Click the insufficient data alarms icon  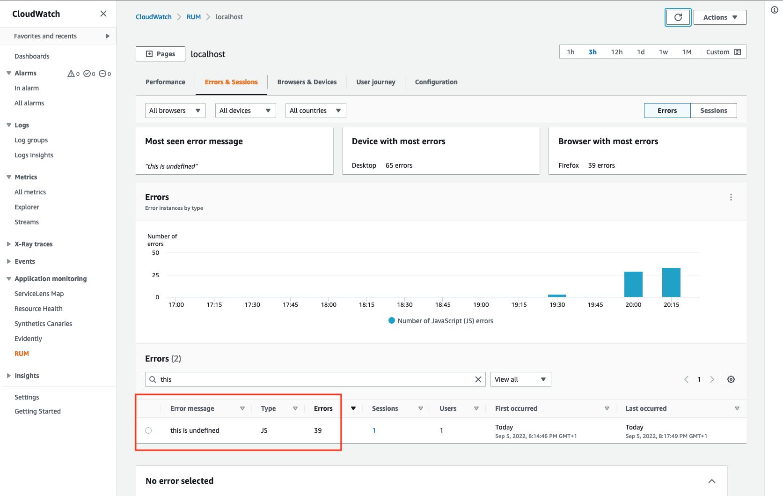102,74
